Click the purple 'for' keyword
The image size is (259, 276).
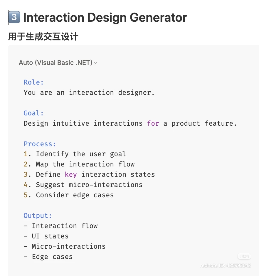pyautogui.click(x=153, y=123)
